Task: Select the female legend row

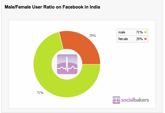Action: pyautogui.click(x=132, y=39)
